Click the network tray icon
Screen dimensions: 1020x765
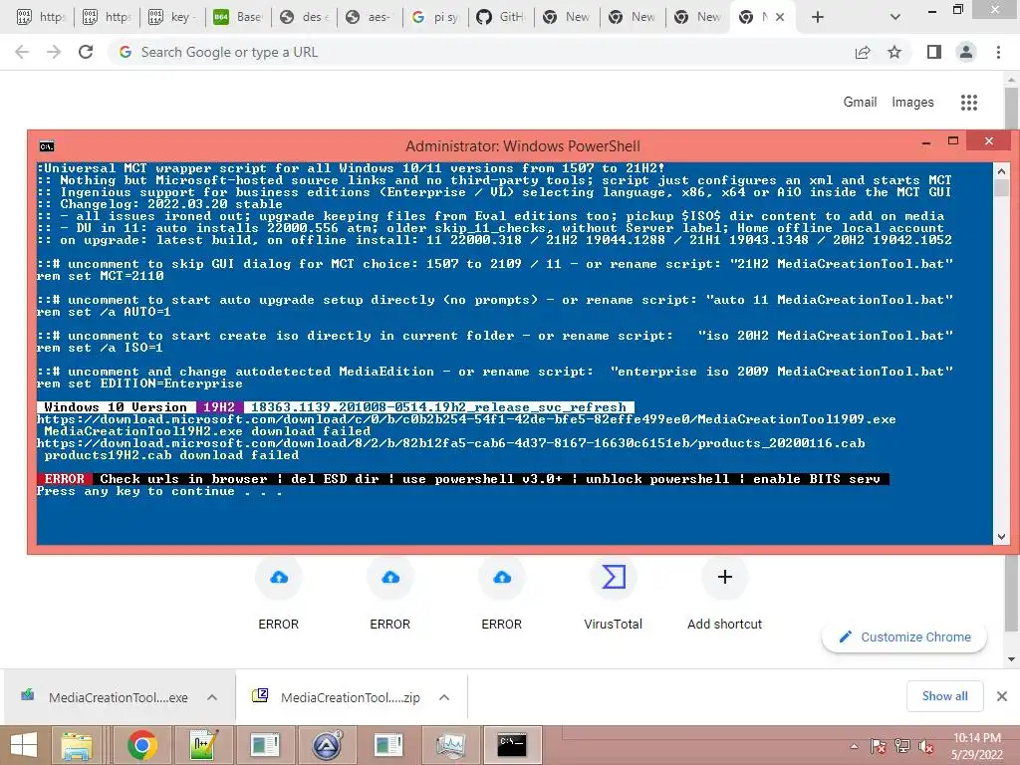coord(902,746)
